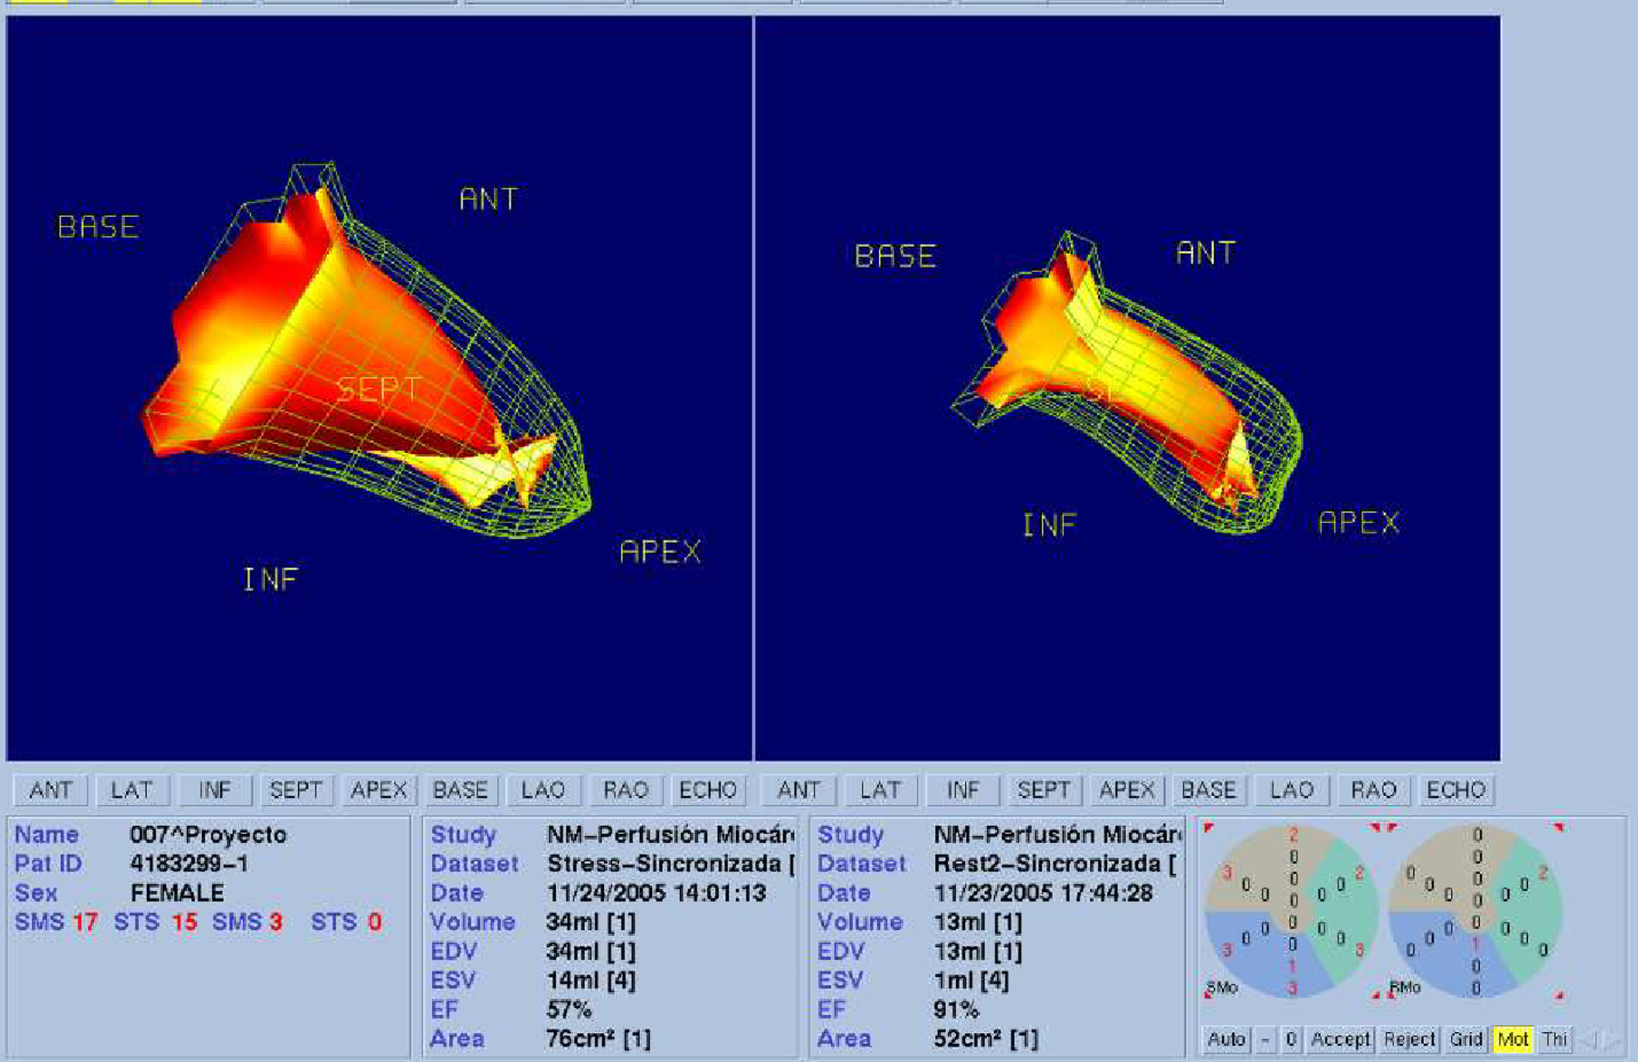The height and width of the screenshot is (1062, 1638).
Task: Choose BASE view for rest heart
Action: point(1209,790)
